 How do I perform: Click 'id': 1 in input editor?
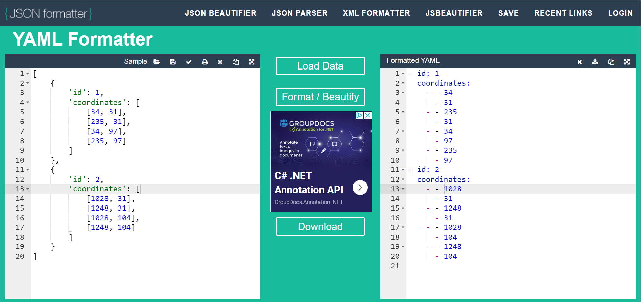pos(86,93)
